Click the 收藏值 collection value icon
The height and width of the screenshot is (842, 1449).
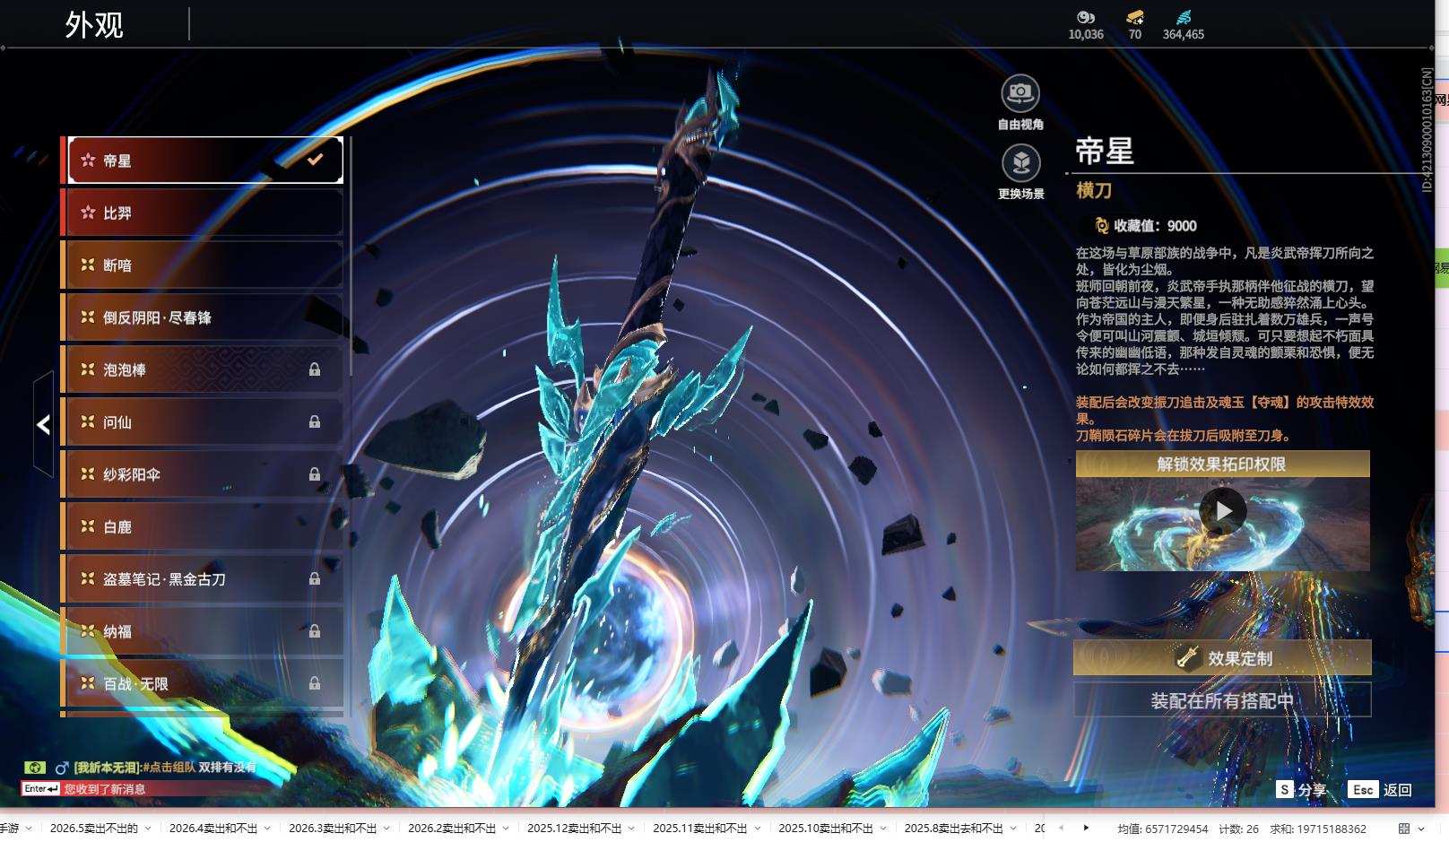point(1102,226)
